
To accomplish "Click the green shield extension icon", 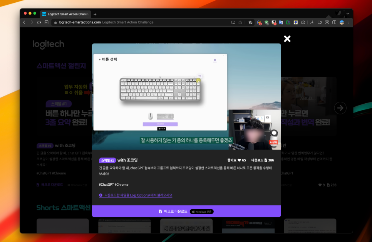I will point(266,23).
